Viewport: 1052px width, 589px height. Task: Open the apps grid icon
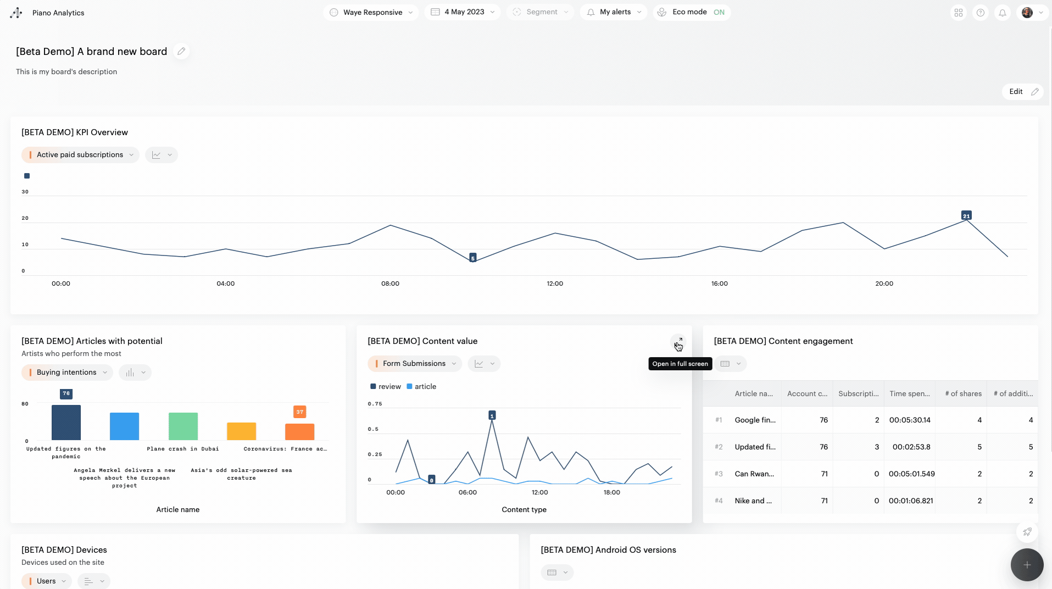(959, 13)
